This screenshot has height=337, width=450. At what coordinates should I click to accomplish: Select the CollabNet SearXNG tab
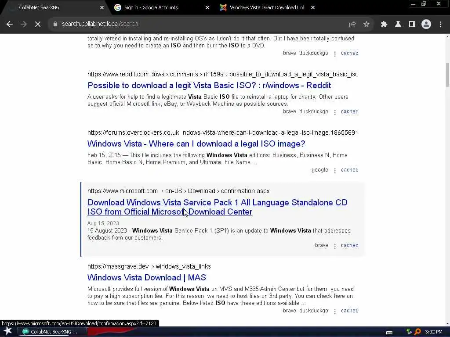coord(54,7)
